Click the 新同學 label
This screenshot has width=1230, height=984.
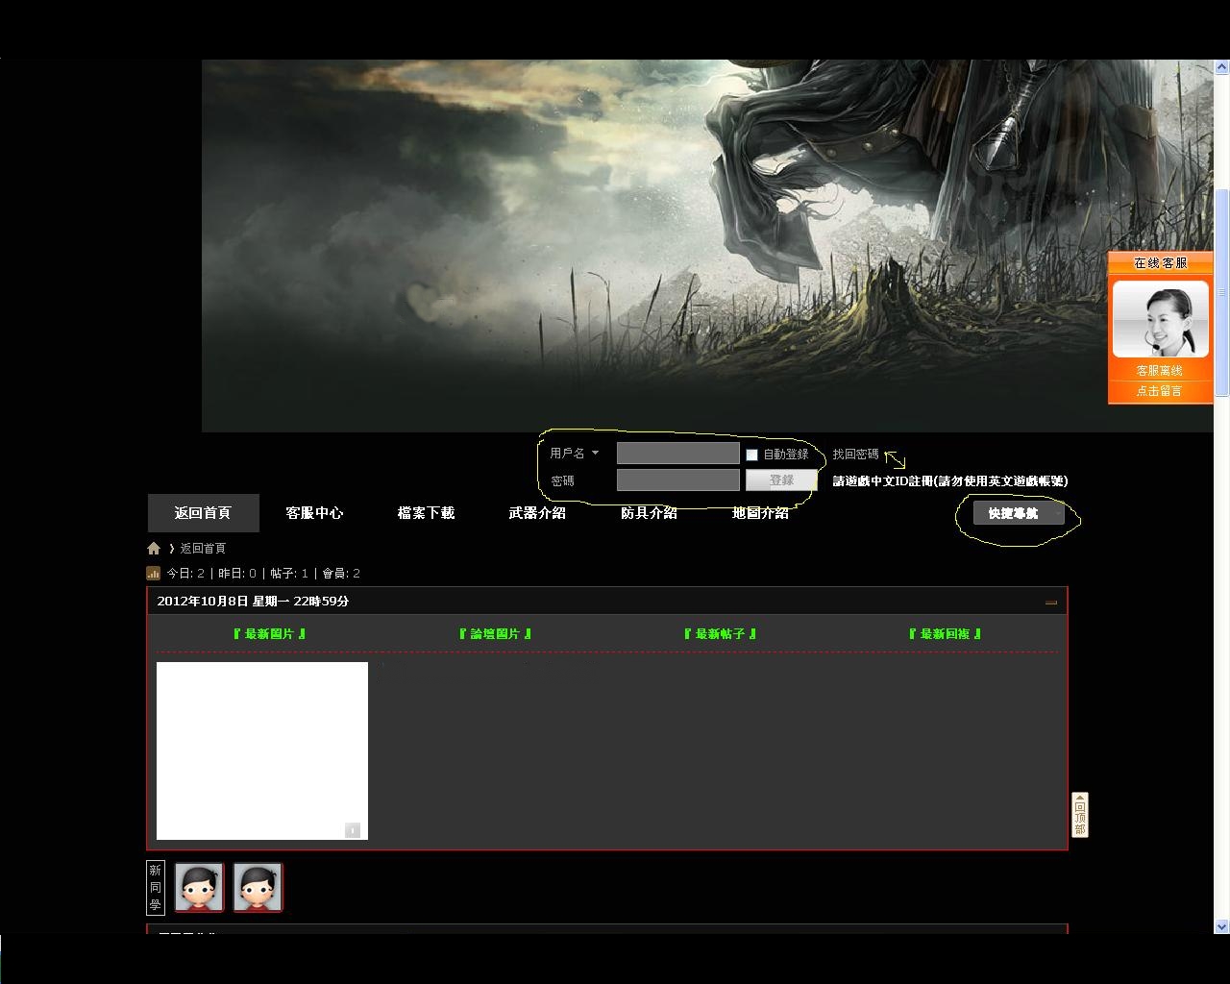[155, 887]
